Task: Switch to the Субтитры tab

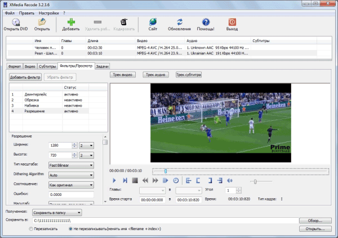Action: (47, 66)
